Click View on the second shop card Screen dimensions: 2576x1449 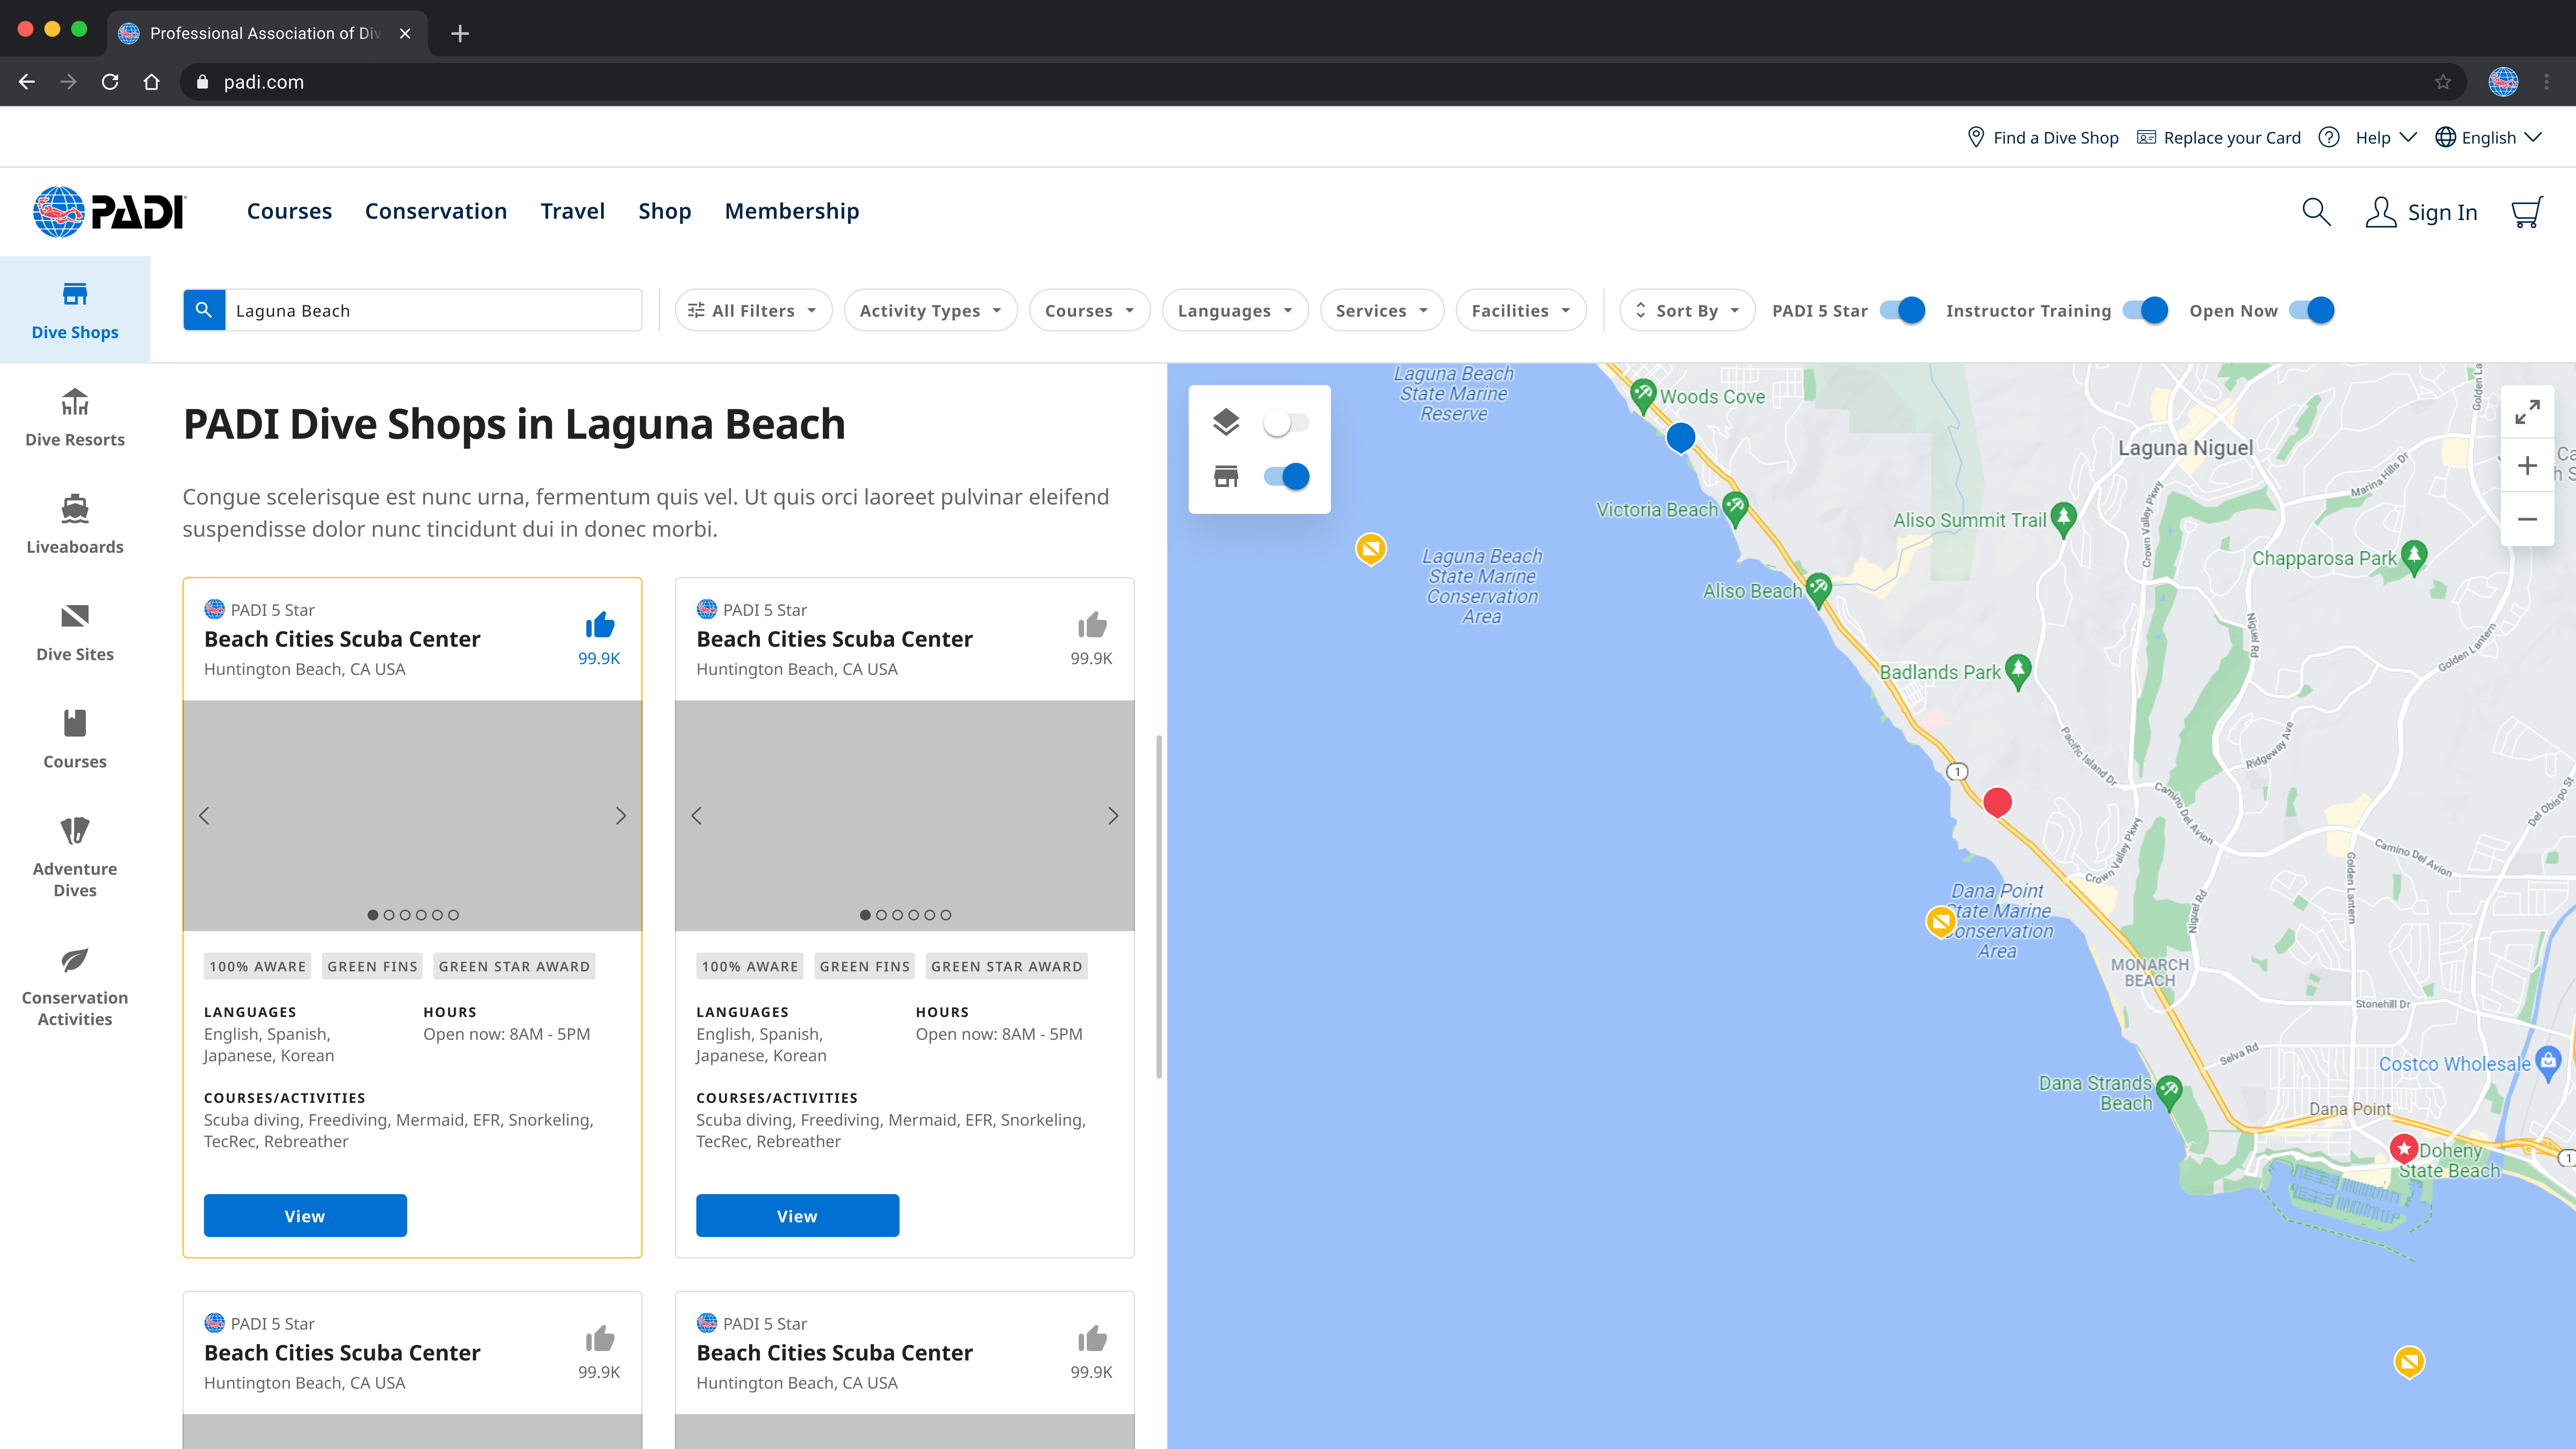[x=797, y=1216]
